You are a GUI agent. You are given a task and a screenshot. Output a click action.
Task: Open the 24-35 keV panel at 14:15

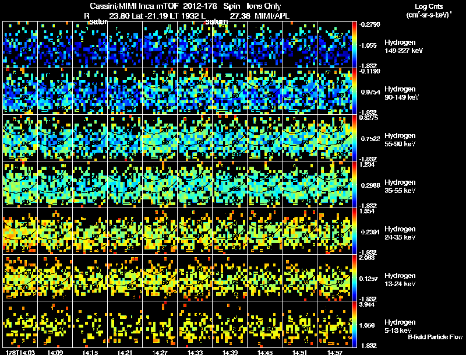click(90, 231)
